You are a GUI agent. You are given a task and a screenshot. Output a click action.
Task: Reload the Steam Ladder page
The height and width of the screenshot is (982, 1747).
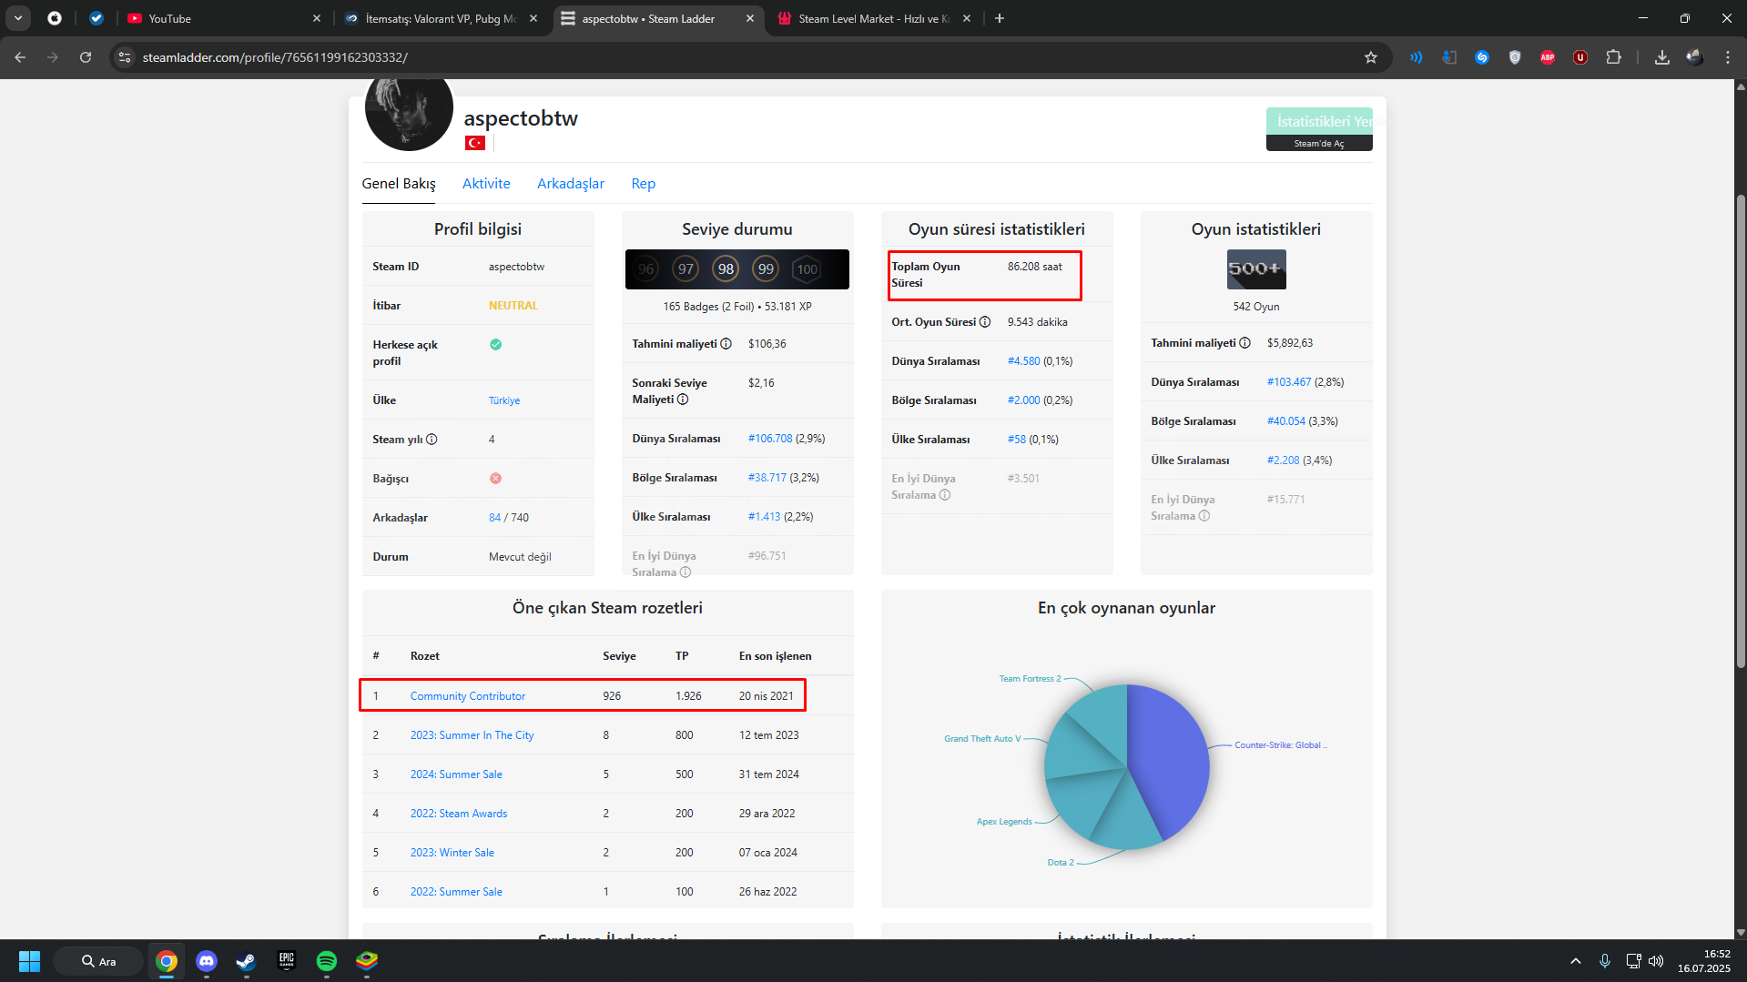tap(86, 57)
